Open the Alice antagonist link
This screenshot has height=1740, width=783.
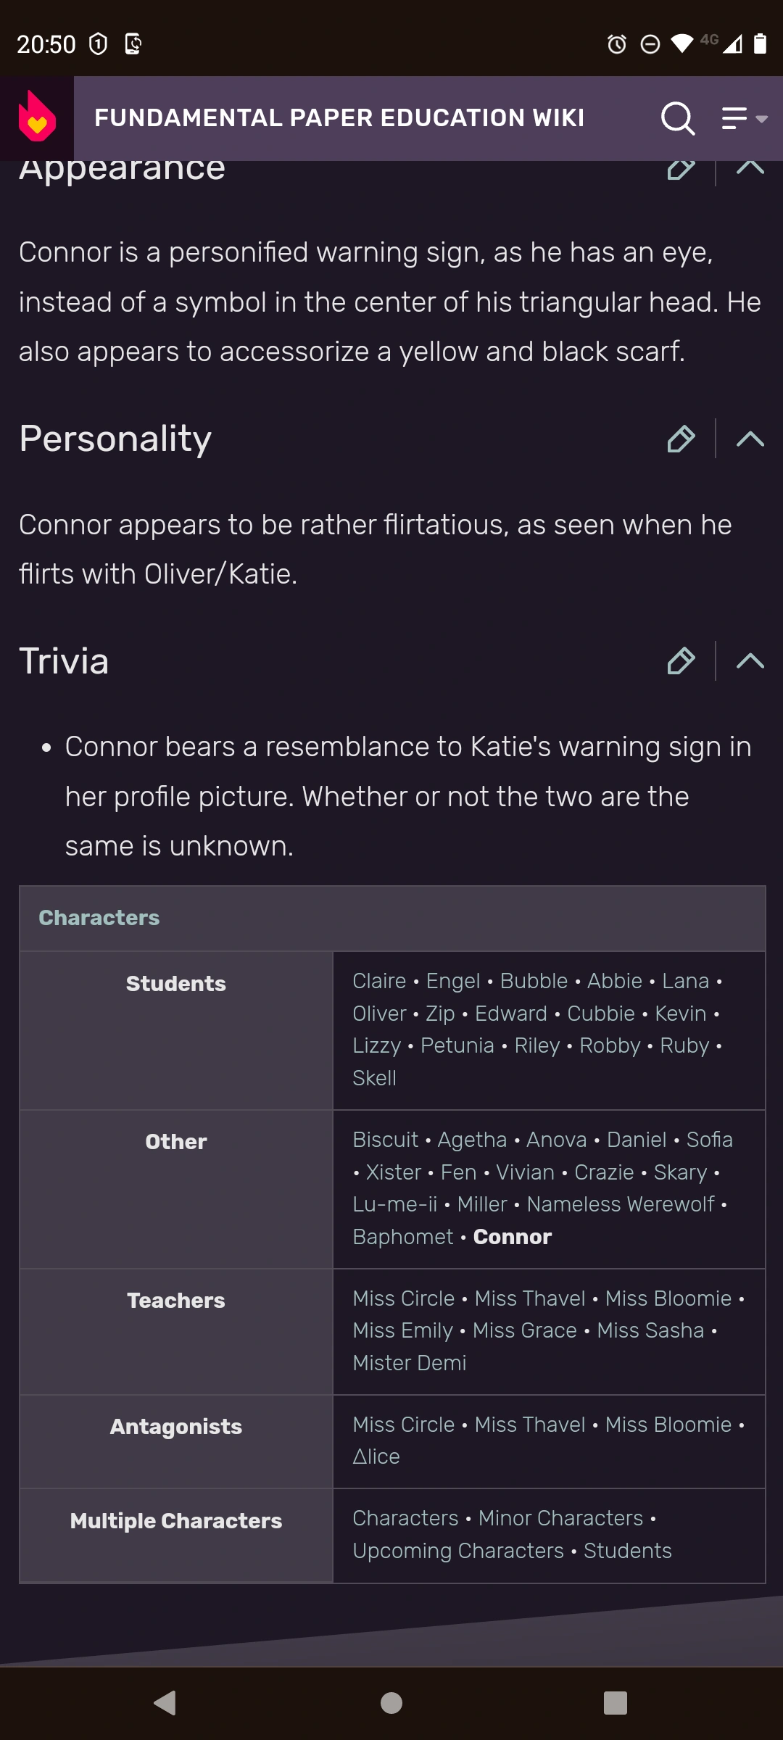coord(376,1457)
